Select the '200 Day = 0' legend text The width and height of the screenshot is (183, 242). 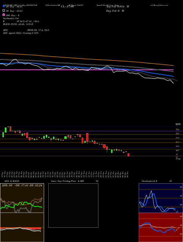(x=13, y=15)
